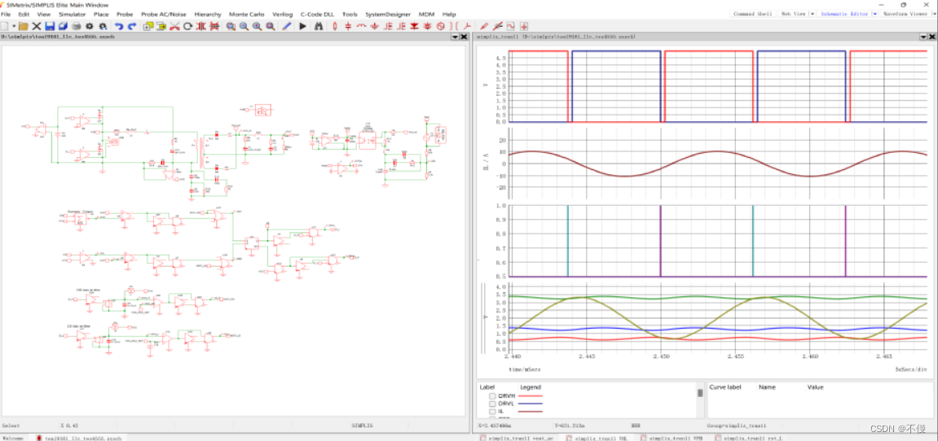
Task: Click the Wire pen tool icon
Action: pyautogui.click(x=287, y=26)
